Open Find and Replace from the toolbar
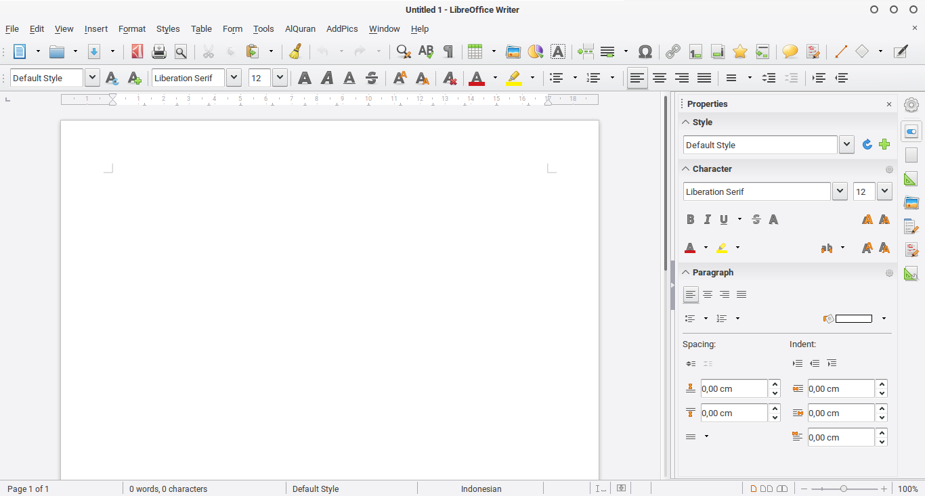Viewport: 925px width, 496px height. coord(403,51)
